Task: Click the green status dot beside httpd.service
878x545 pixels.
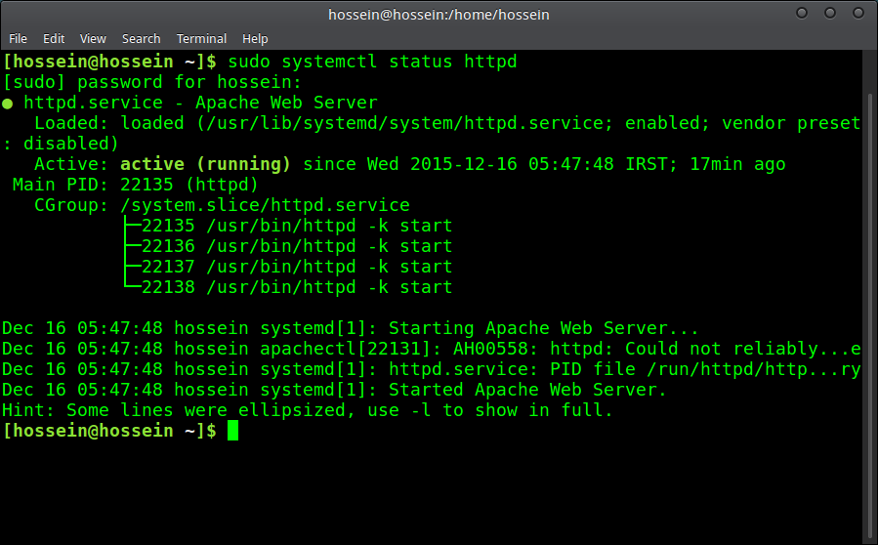Action: 7,104
